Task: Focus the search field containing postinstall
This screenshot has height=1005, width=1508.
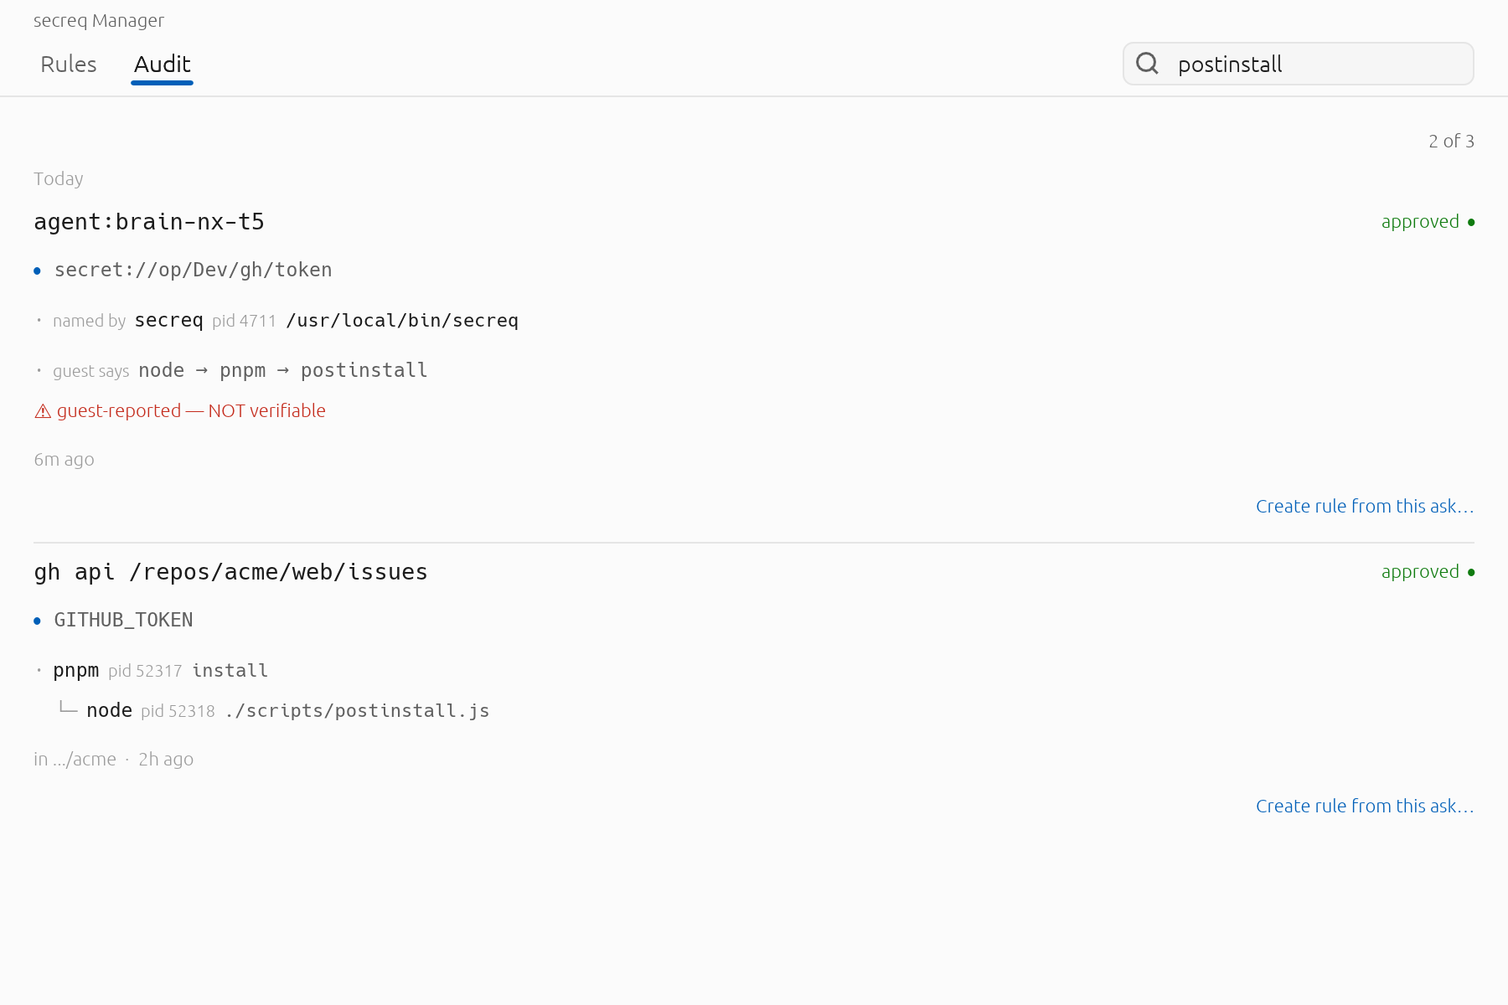Action: click(x=1299, y=64)
